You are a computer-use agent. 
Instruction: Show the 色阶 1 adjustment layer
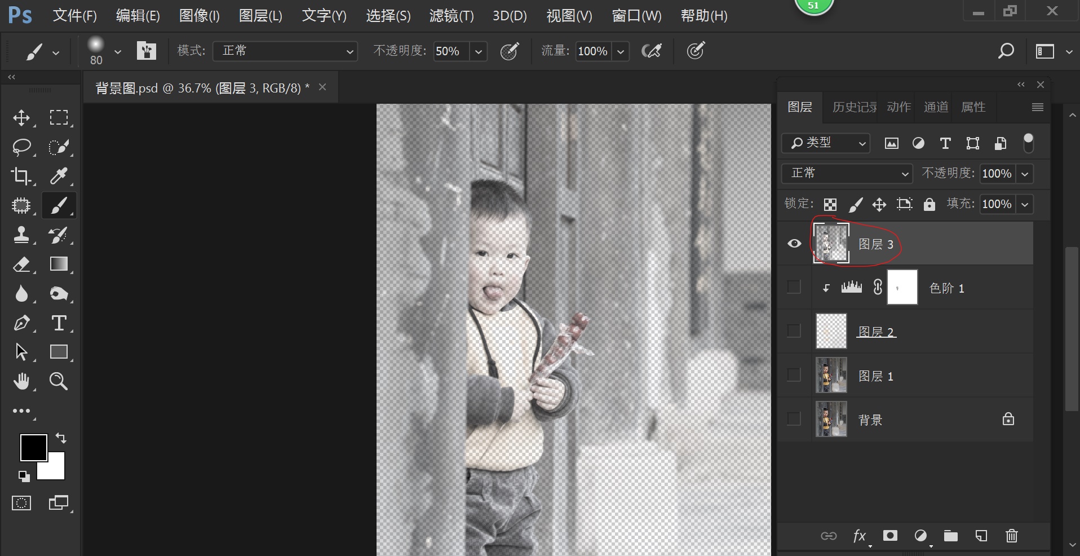(794, 287)
